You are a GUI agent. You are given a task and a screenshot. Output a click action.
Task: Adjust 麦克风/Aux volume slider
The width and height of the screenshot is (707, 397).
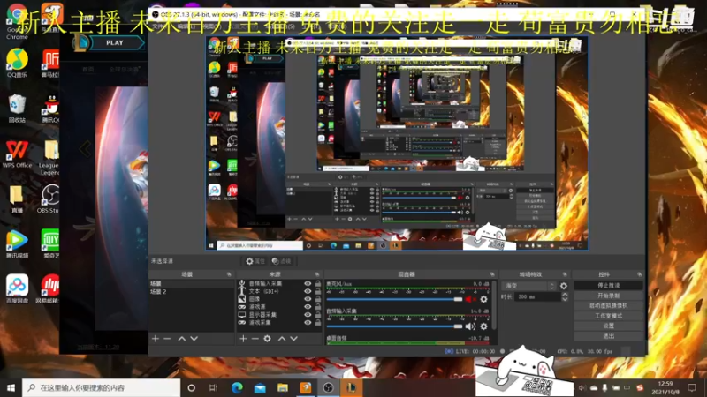click(x=394, y=299)
